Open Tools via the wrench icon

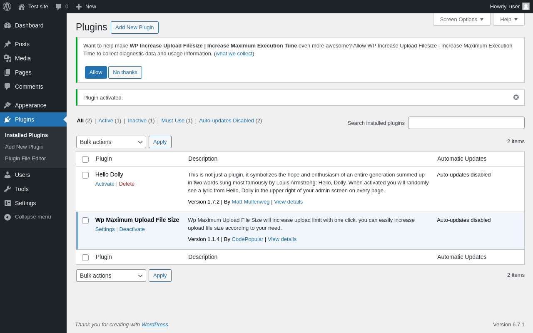pyautogui.click(x=7, y=189)
